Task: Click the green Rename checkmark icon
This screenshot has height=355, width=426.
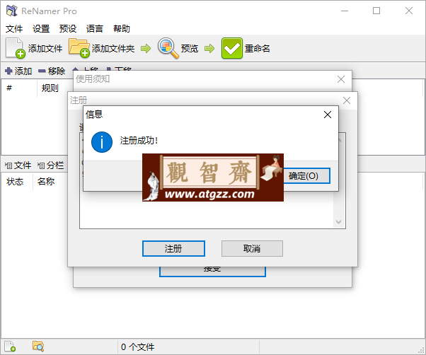Action: [x=231, y=48]
